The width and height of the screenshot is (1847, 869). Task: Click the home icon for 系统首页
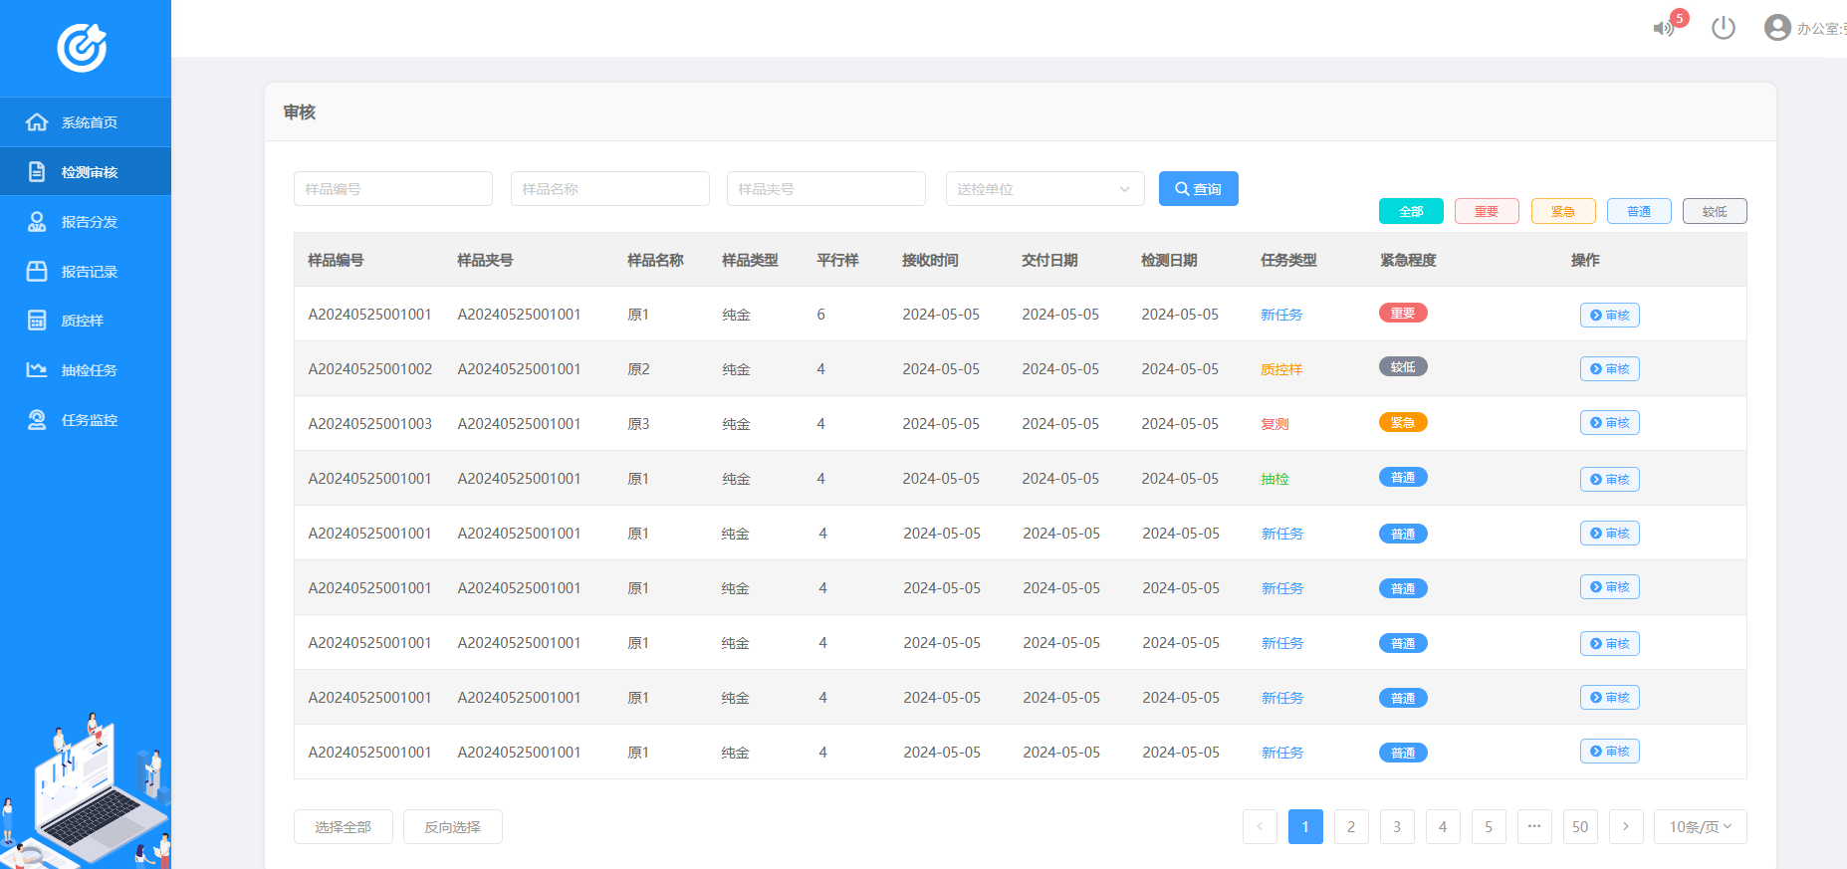[37, 122]
